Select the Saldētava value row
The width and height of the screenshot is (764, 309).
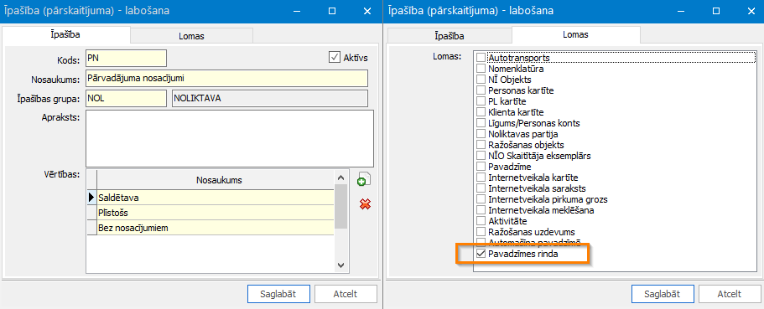coord(216,198)
